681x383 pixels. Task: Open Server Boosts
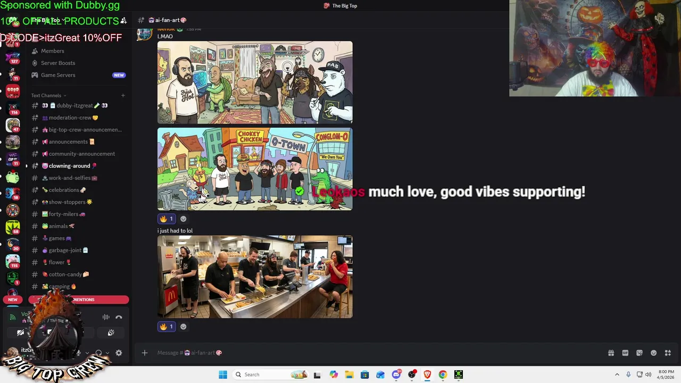(x=78, y=63)
